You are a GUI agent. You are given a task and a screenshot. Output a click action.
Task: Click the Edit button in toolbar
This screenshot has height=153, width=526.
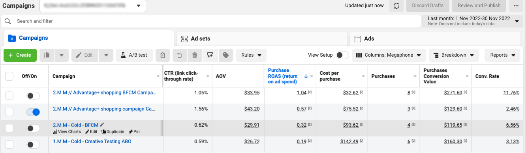(85, 55)
